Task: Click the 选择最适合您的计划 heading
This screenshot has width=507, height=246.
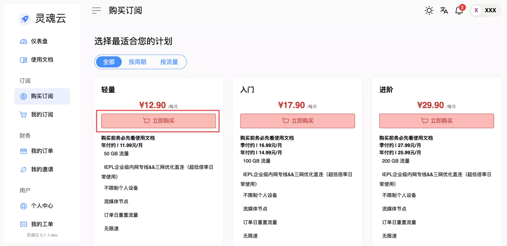Action: [x=134, y=41]
